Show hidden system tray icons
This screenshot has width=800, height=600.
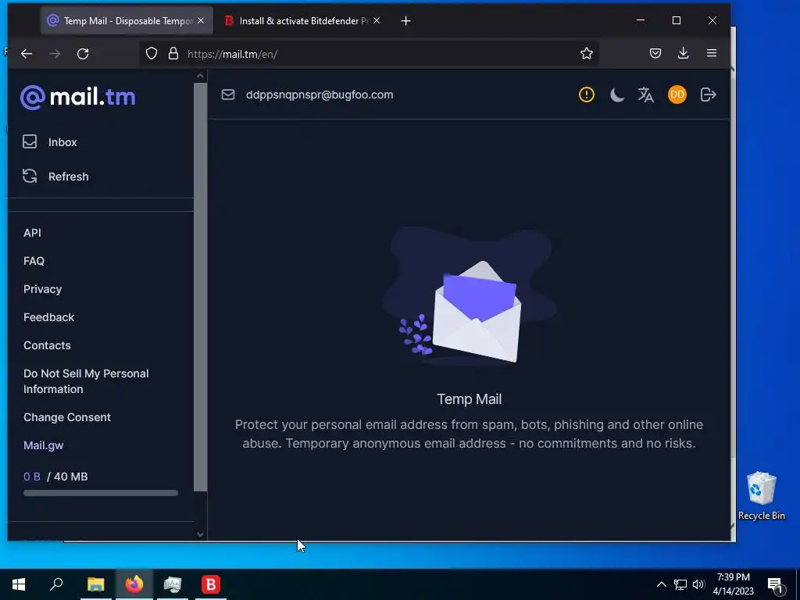click(x=661, y=584)
